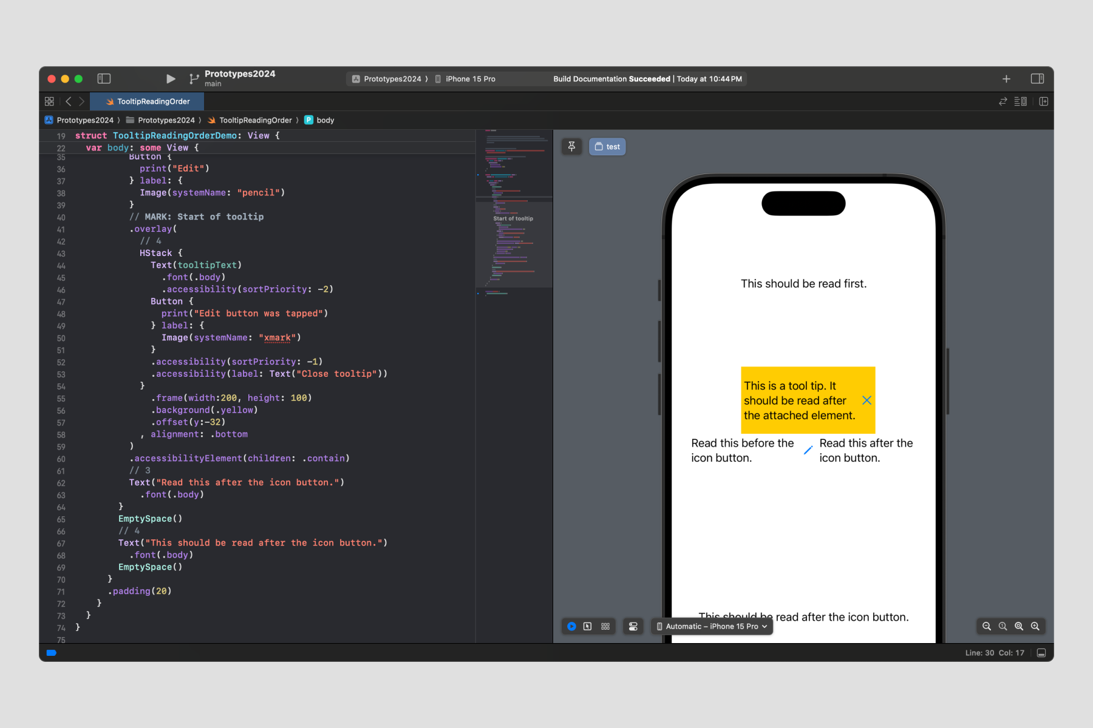Click the Line: 30 Col: 17 indicator
The image size is (1093, 728).
995,653
